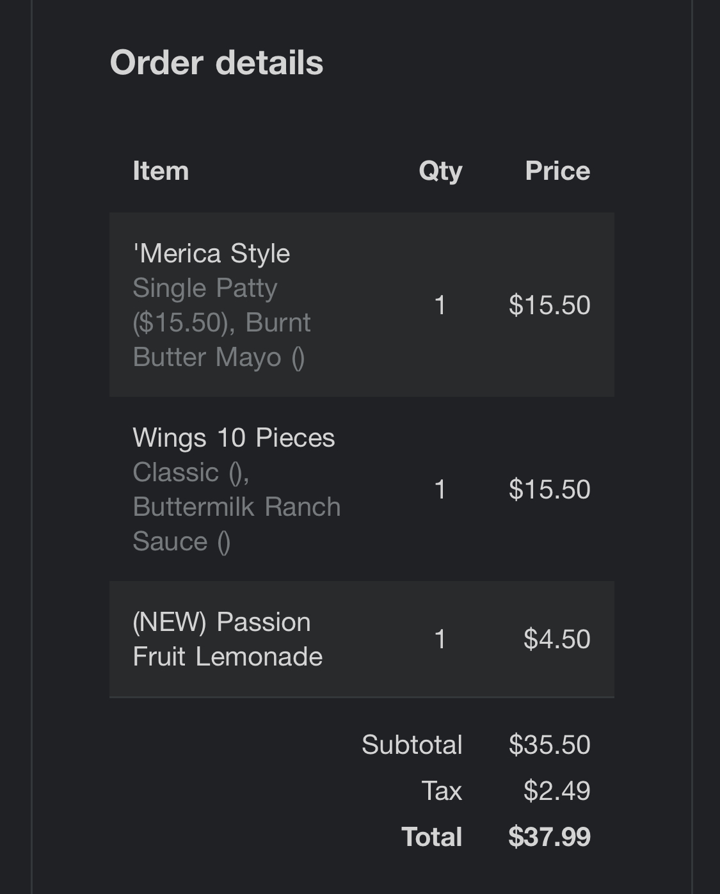
Task: Click Single Patty Burnt Butter Mayo description
Action: (x=221, y=323)
